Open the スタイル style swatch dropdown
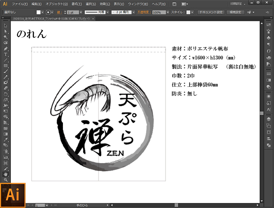The height and width of the screenshot is (208, 274). point(192,12)
